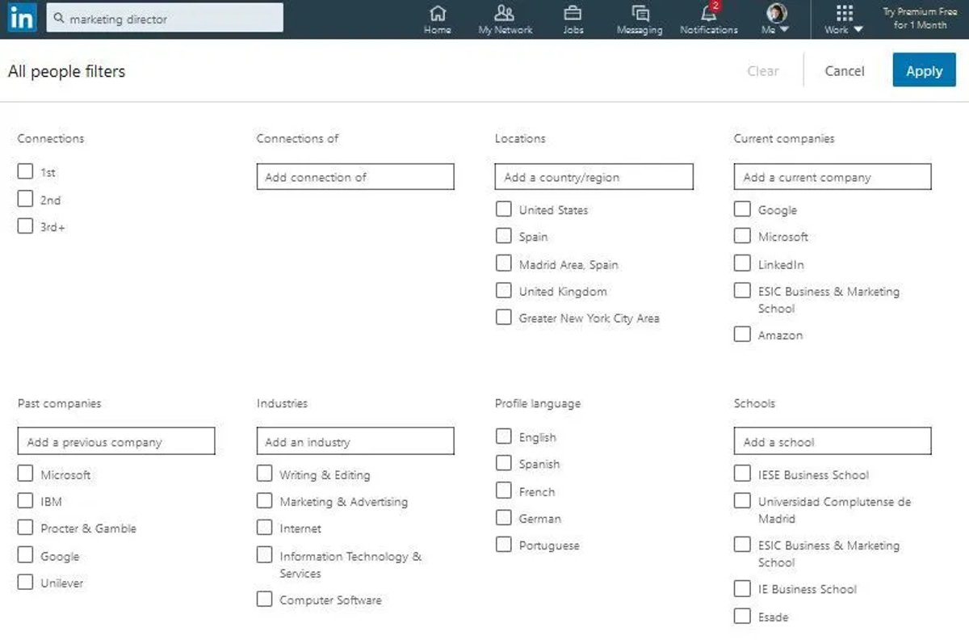Tick the Spain location checkbox
969x644 pixels.
point(503,236)
